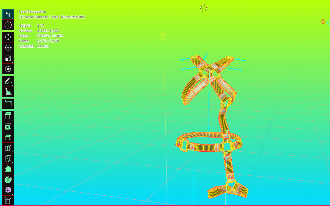Screen dimensions: 330x206
Task: Select the Tweak selection tool
Action: [x=8, y=14]
